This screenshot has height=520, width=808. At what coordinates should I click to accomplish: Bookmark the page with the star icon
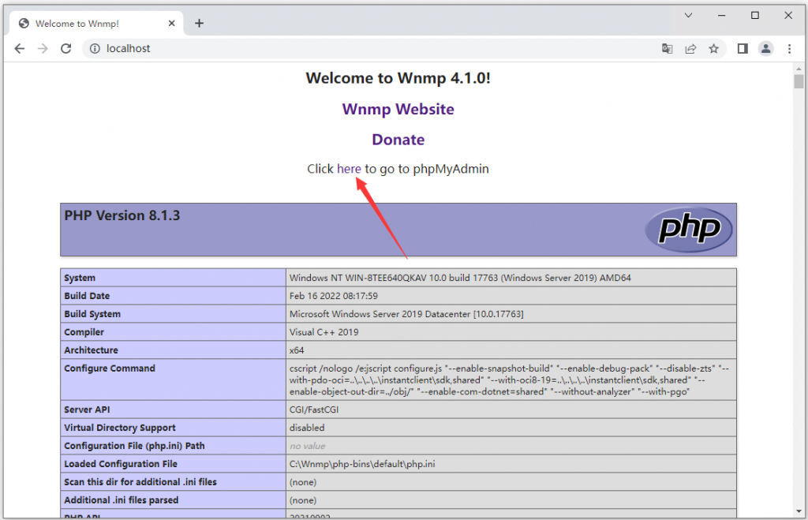(714, 48)
